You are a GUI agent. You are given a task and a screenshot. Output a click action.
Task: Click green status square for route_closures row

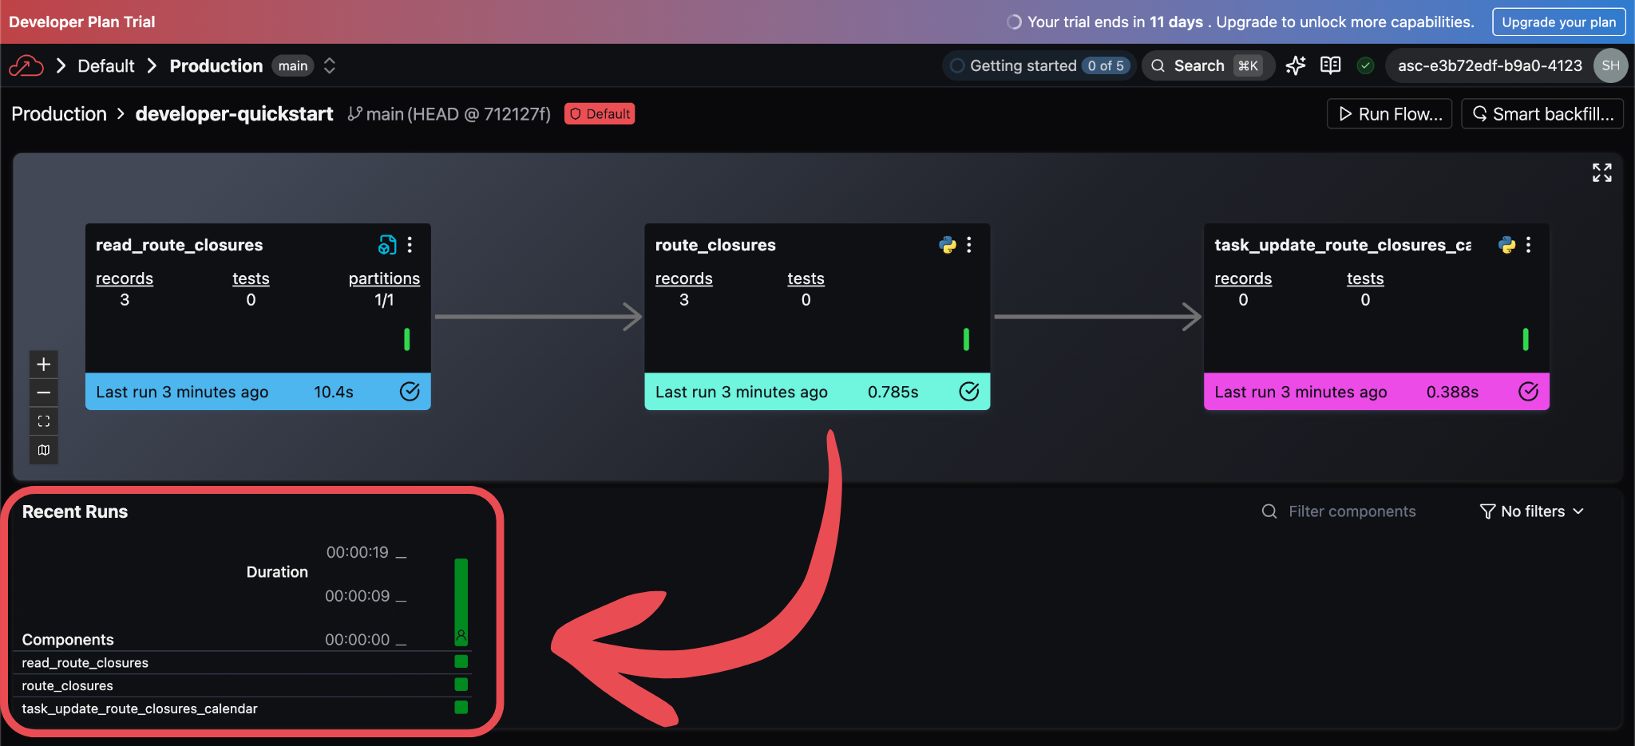tap(461, 685)
